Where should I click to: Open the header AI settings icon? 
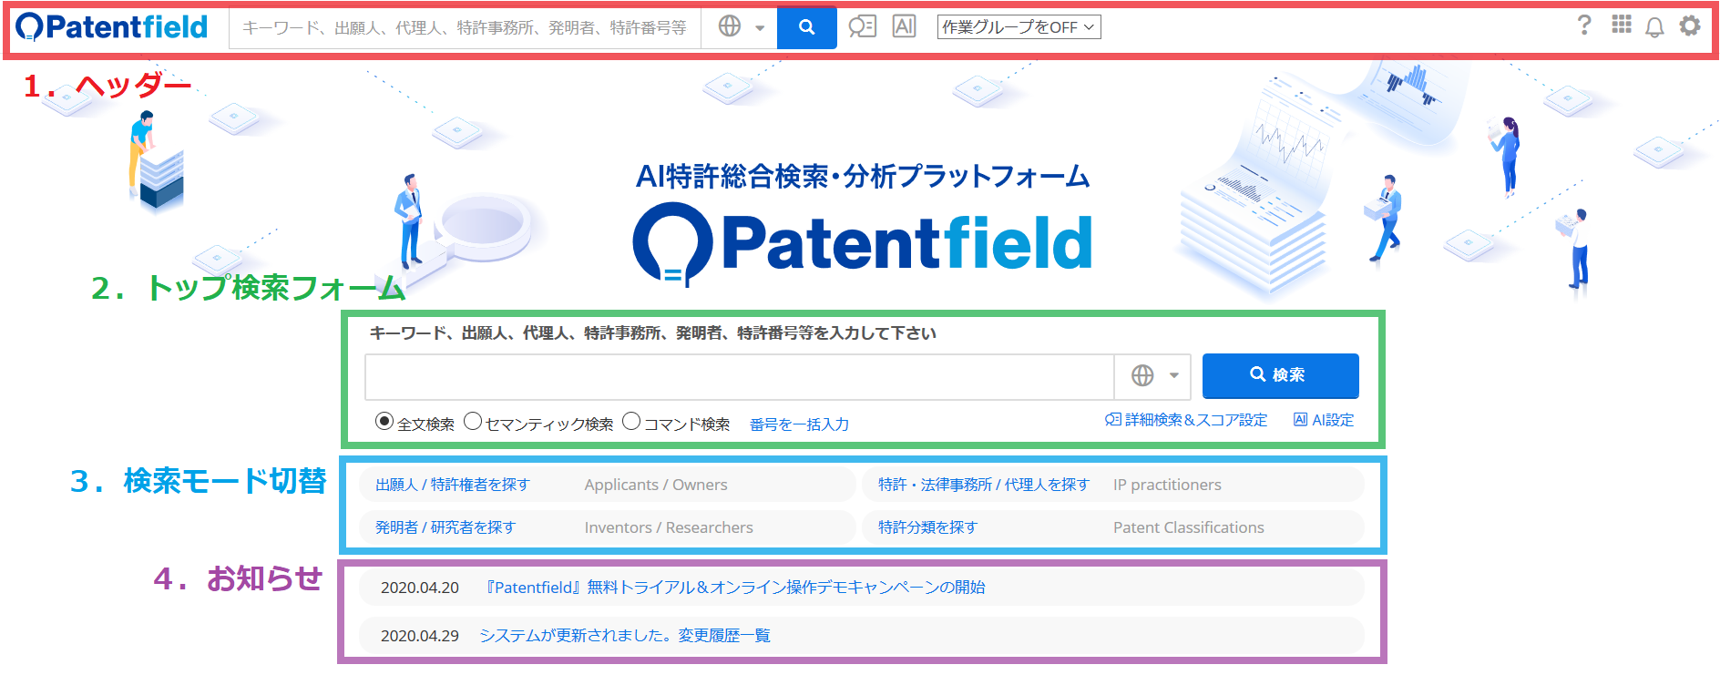[904, 26]
